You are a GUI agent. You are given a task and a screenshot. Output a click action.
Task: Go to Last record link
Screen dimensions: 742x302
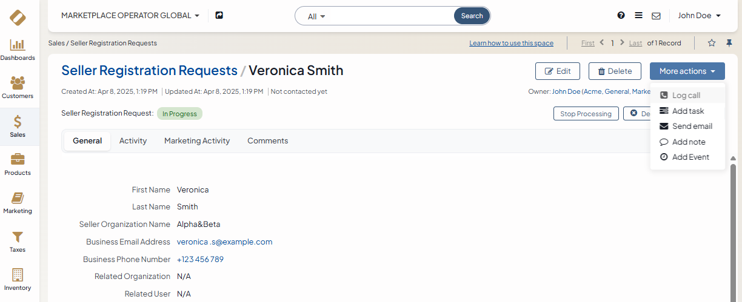click(635, 43)
